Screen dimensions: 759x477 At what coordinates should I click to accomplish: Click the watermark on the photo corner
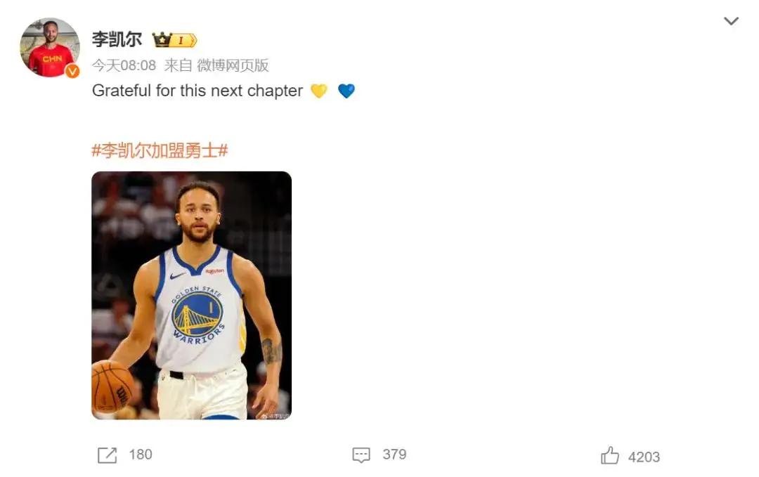275,414
